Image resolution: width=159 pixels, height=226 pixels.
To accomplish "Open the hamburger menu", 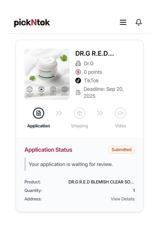I will 123,23.
